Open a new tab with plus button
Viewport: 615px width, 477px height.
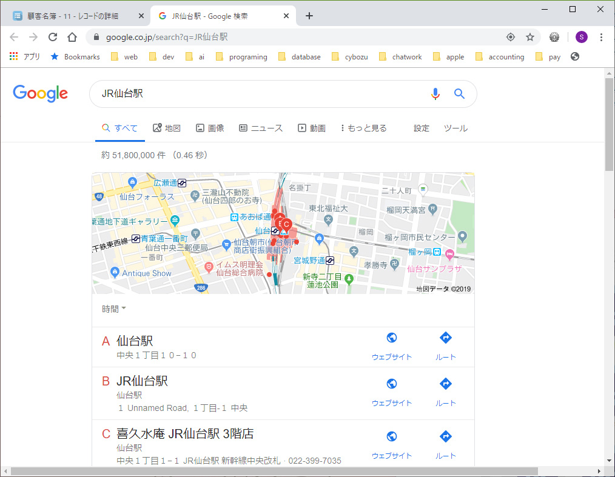pos(309,16)
